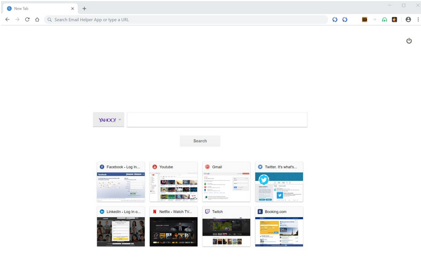Go to the browser home page
This screenshot has height=262, width=421.
[x=37, y=20]
